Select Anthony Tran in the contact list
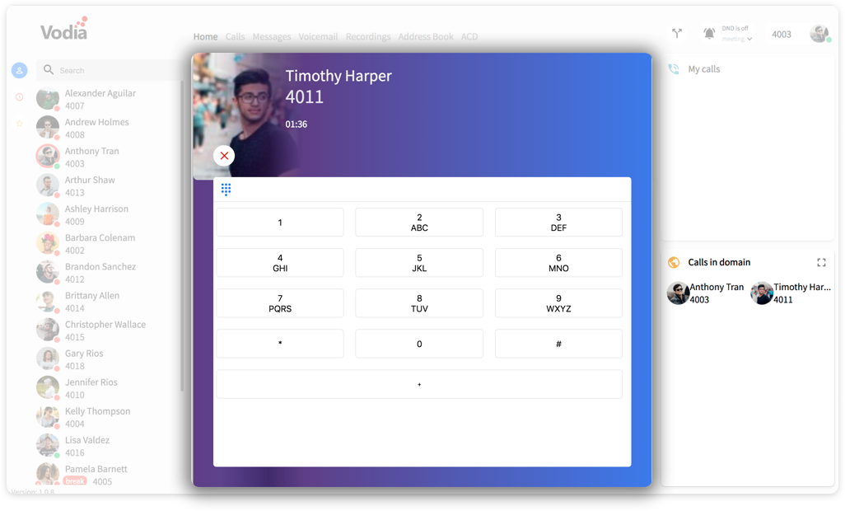 [x=108, y=157]
